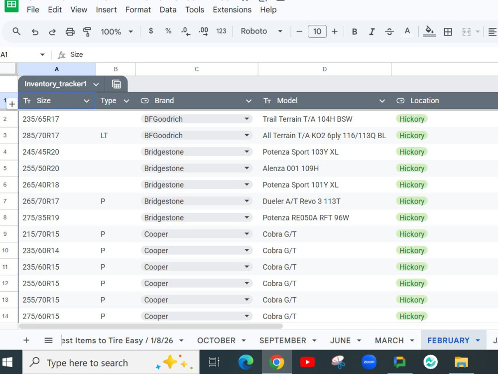
Task: Open the name box dropdown arrow
Action: point(42,55)
